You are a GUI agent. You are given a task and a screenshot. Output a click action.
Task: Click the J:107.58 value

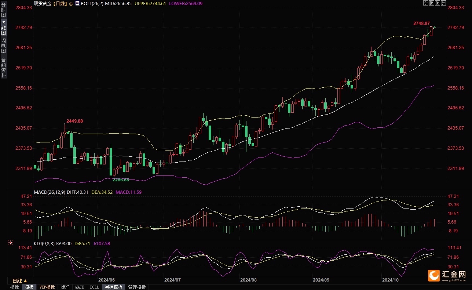pyautogui.click(x=102, y=243)
